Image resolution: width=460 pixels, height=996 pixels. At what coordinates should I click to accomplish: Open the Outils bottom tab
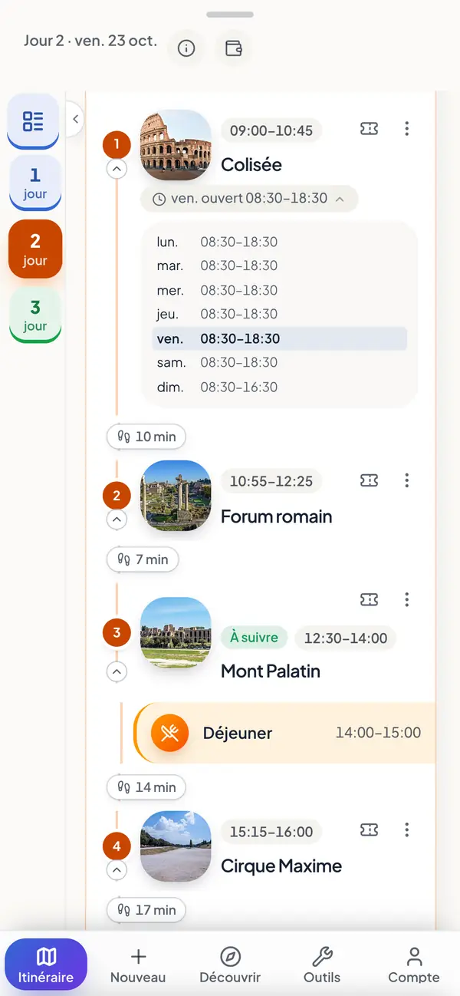click(322, 965)
